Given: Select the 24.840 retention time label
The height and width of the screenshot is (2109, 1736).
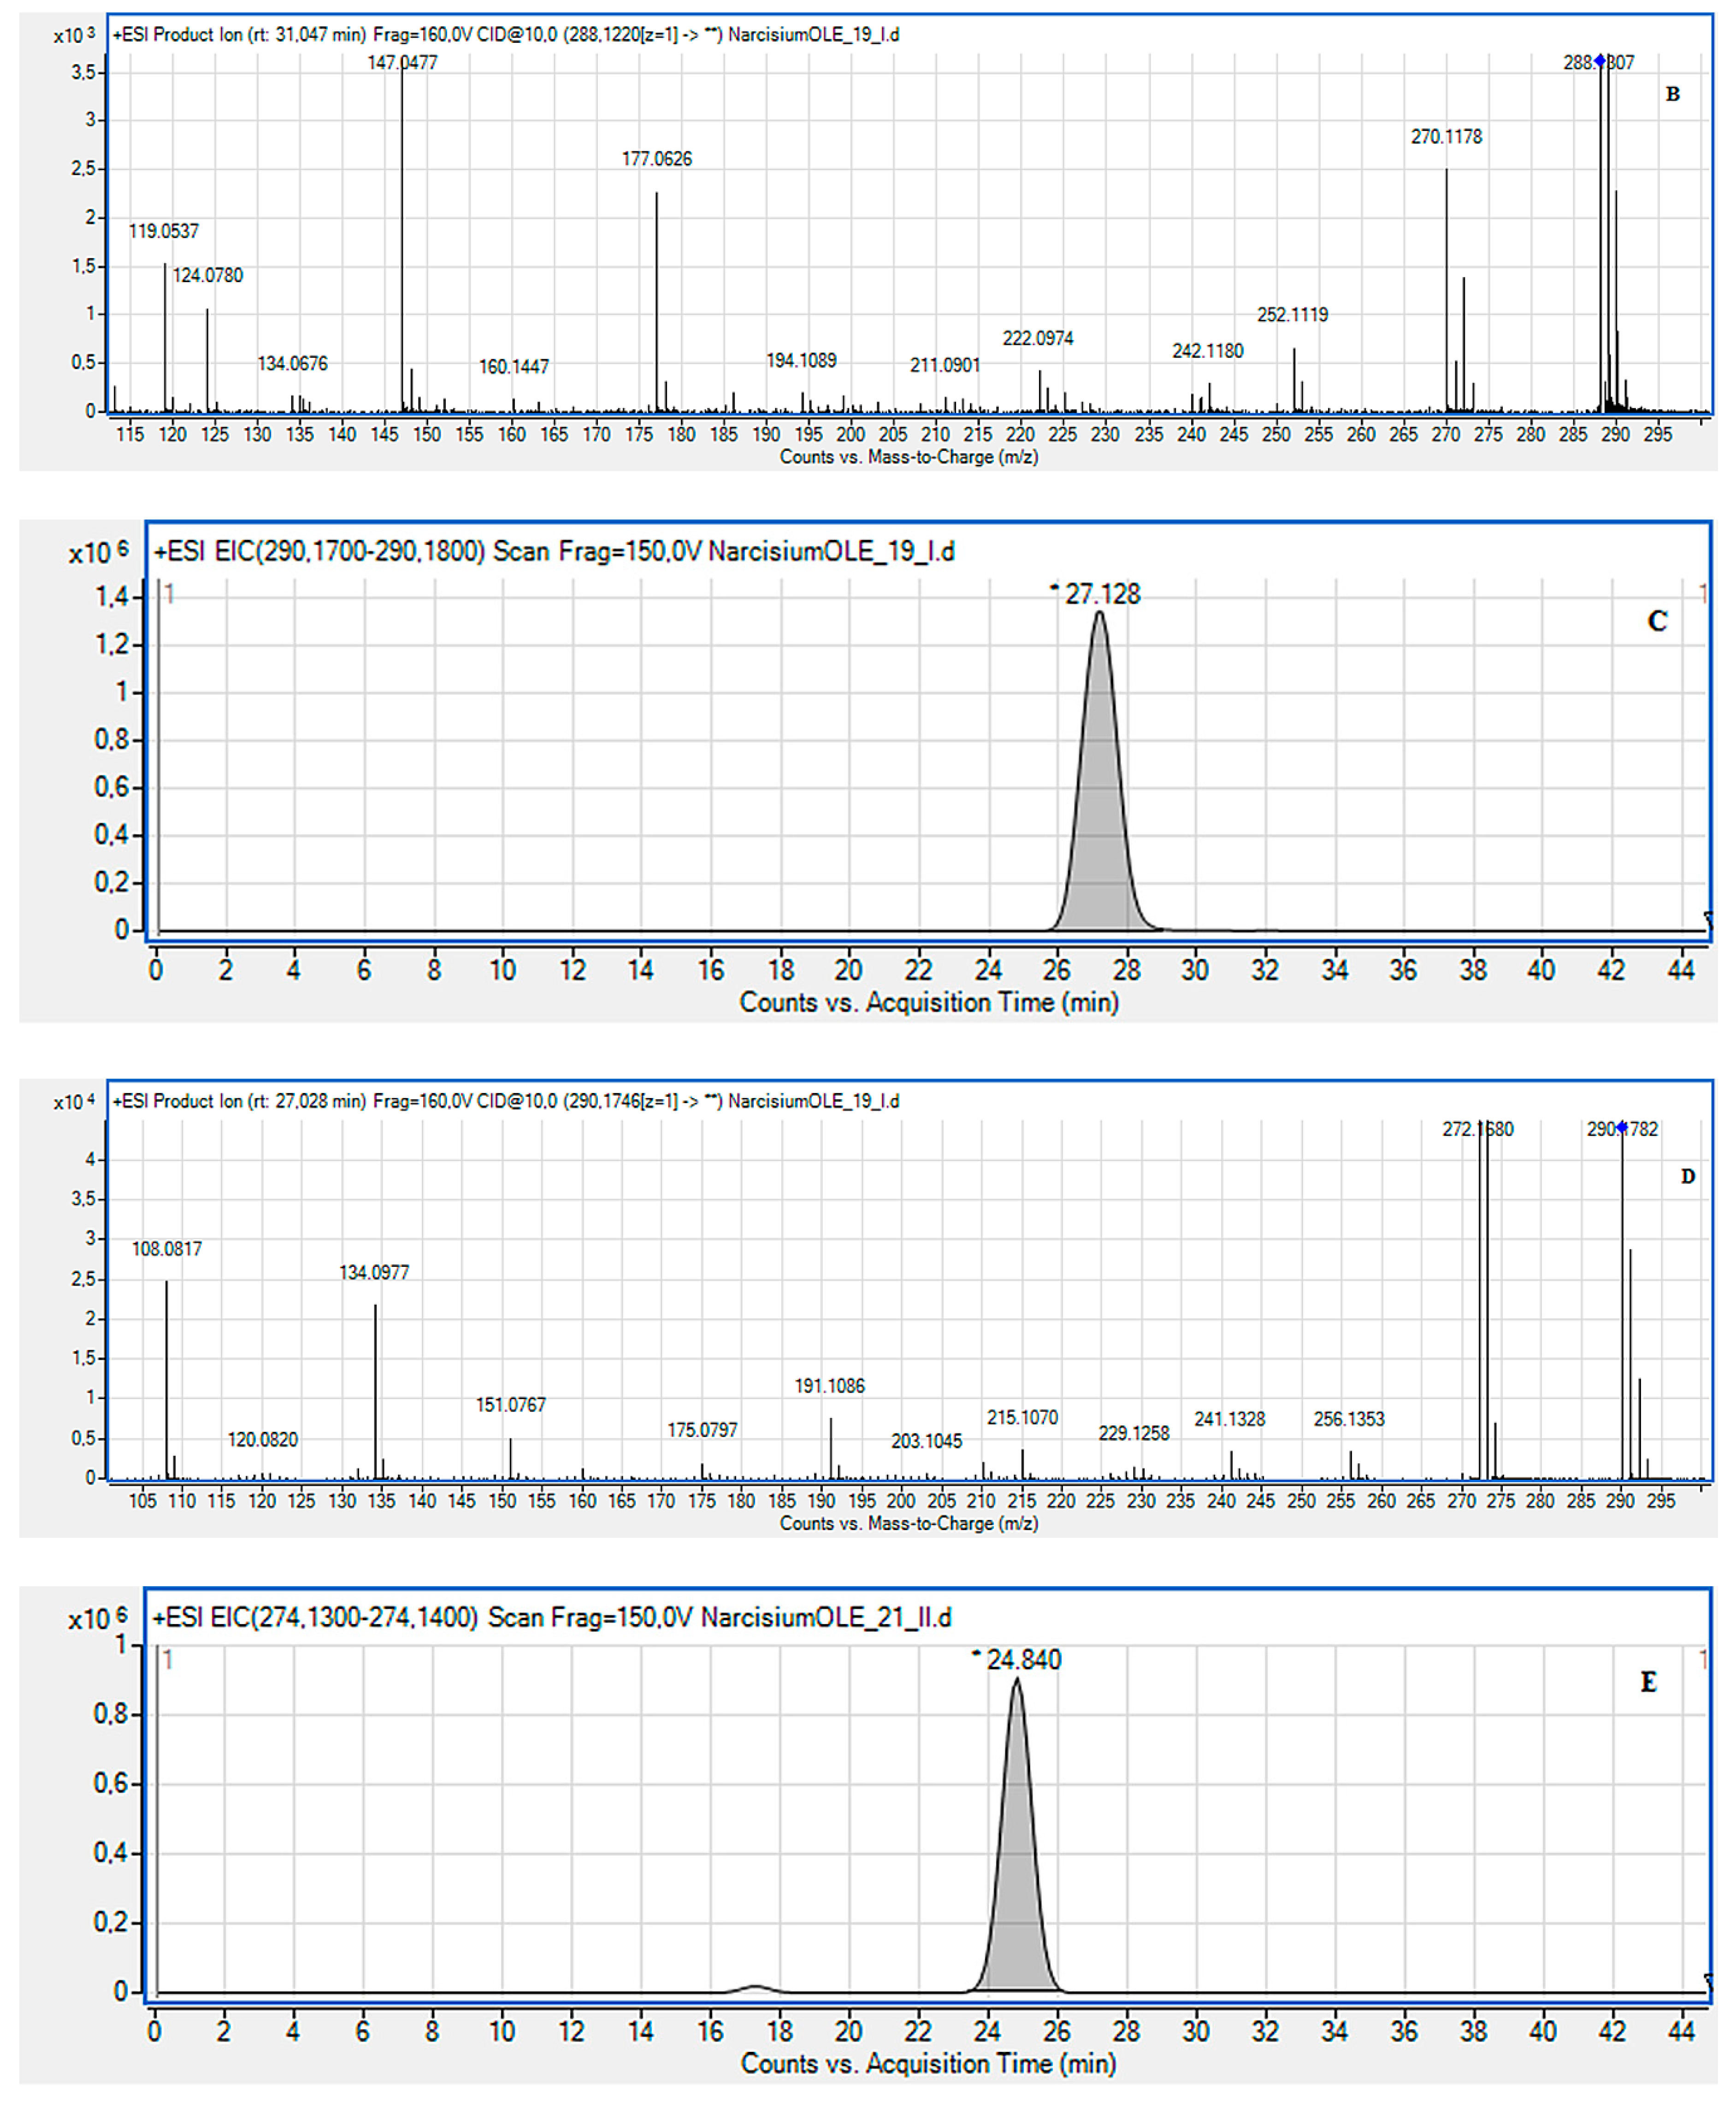Looking at the screenshot, I should [1023, 1660].
